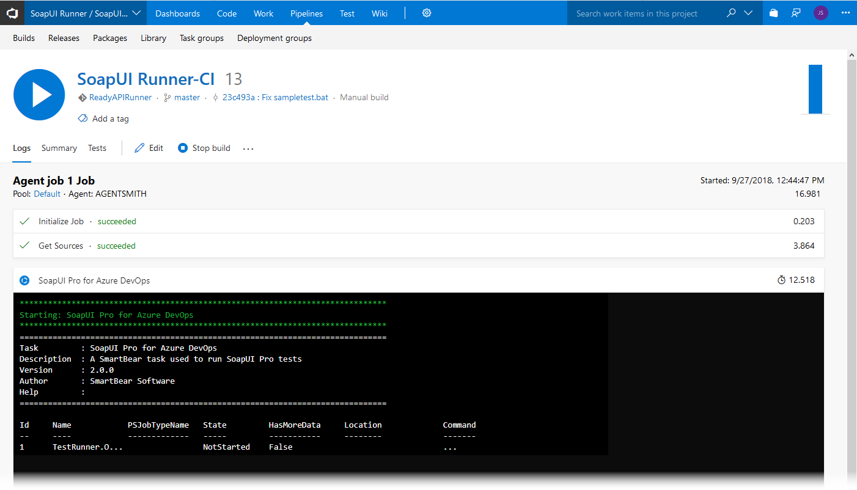Open the Get Sources step row
This screenshot has width=857, height=490.
[418, 246]
